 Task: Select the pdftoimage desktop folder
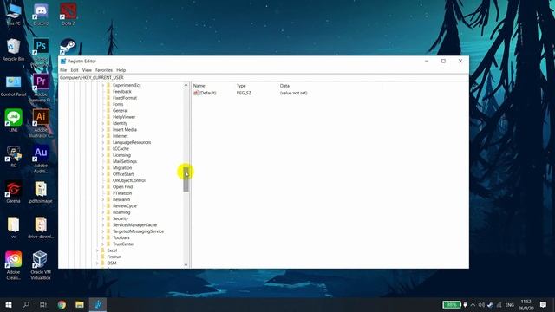click(41, 192)
